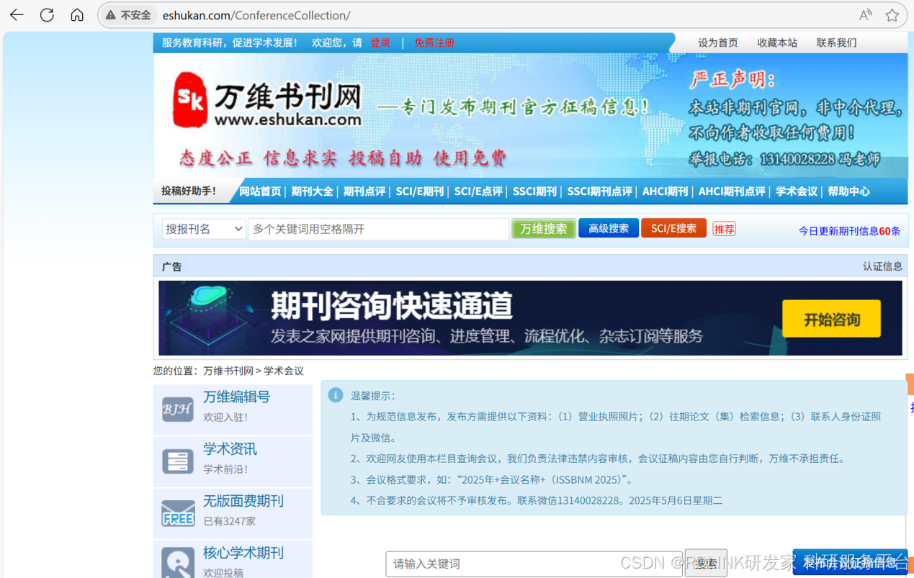
Task: Reload the page with the refresh icon
Action: coord(47,15)
